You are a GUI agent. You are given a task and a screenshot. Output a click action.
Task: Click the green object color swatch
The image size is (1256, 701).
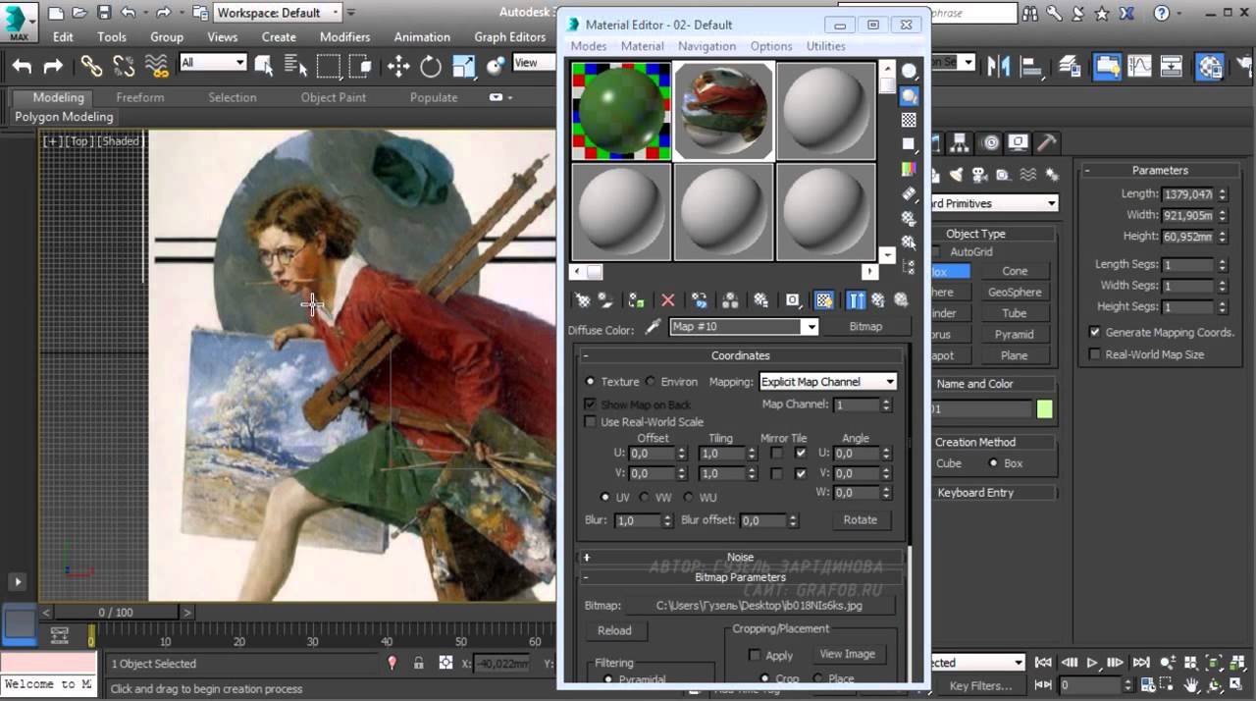point(1044,409)
